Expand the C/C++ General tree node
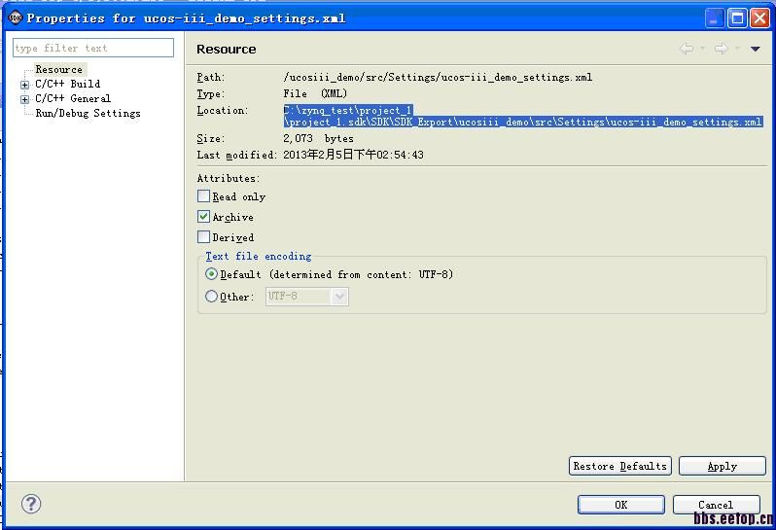The width and height of the screenshot is (776, 530). click(24, 99)
